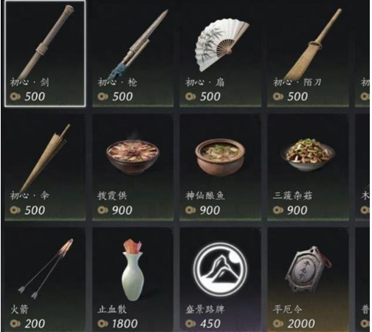Viewport: 372px width, 332px height.
Task: Choose the 神仙酿鱼 fish stew bowl
Action: coord(221,167)
